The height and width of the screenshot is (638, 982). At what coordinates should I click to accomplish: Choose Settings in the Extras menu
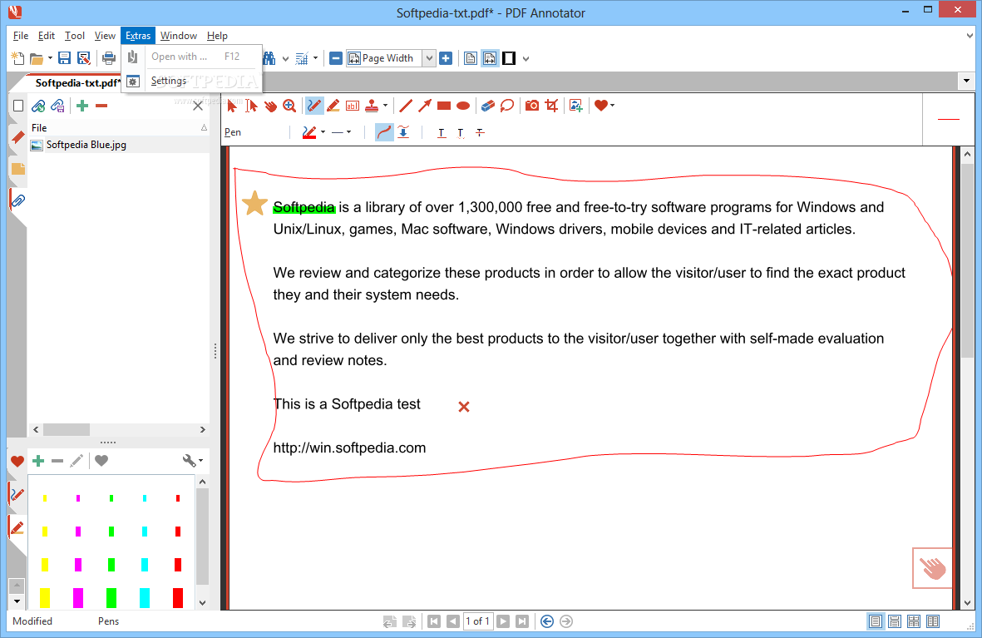pos(169,81)
